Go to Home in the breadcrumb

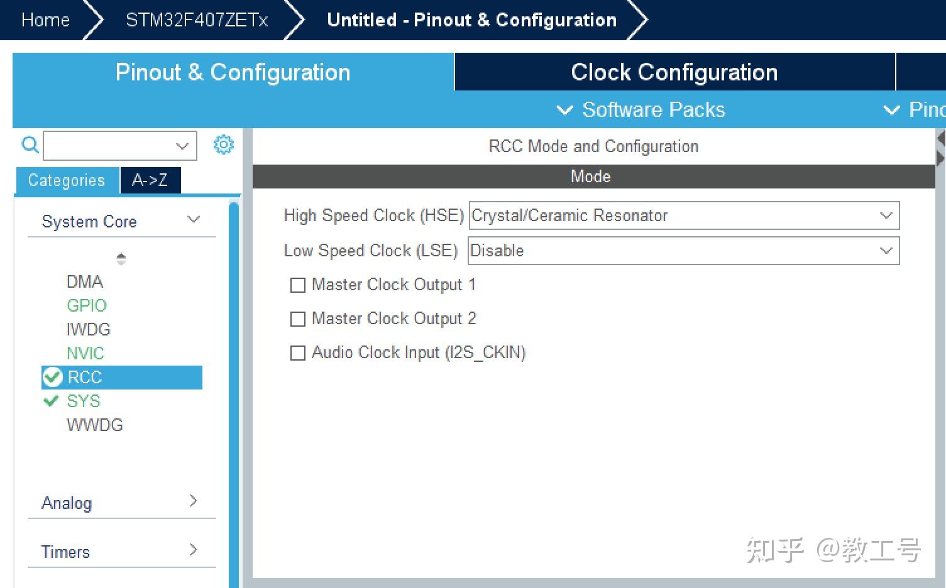coord(45,20)
